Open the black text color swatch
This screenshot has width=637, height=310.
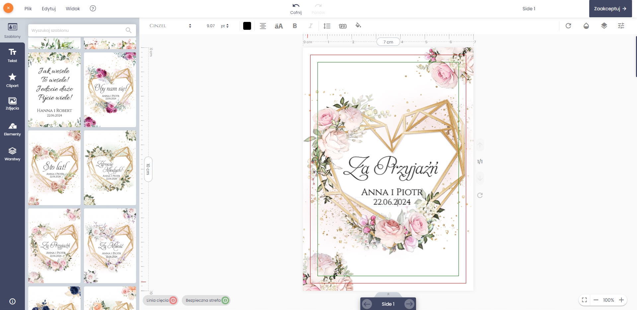[247, 26]
